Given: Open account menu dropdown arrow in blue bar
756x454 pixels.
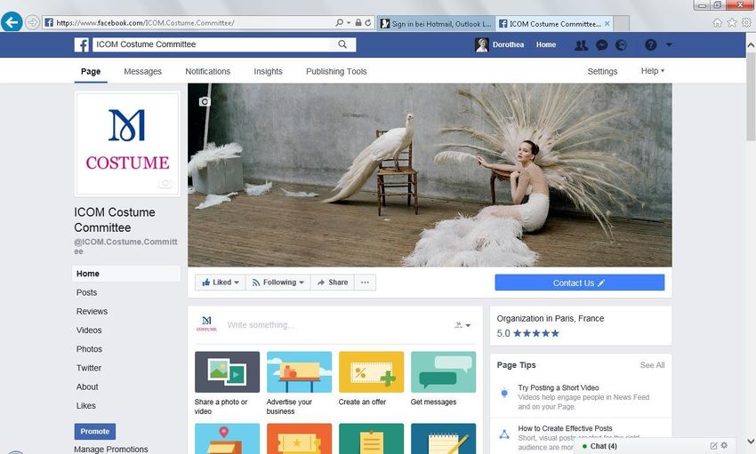Looking at the screenshot, I should [669, 44].
